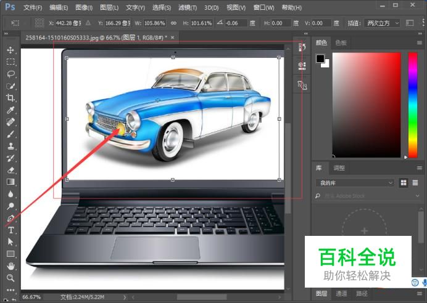427x303 pixels.
Task: Click the rainbow hue slider strip
Action: click(413, 105)
